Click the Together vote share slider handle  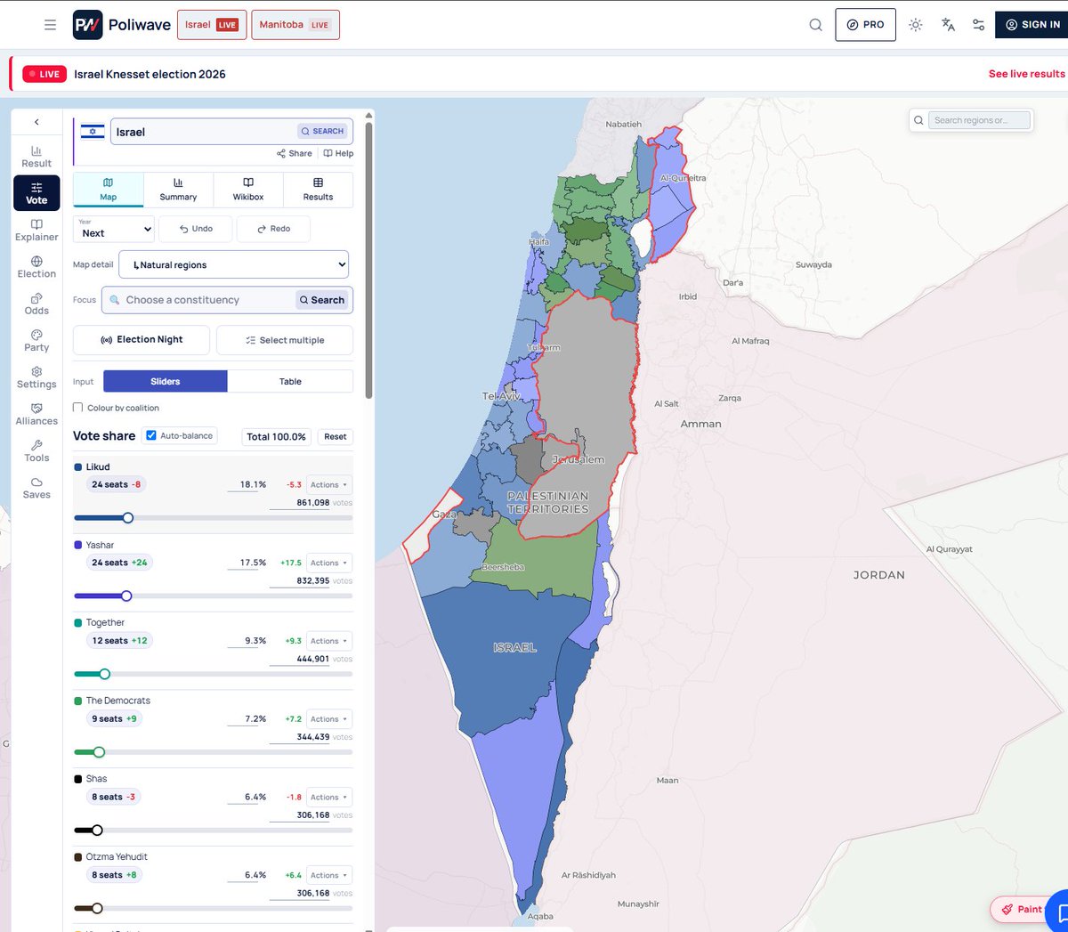tap(105, 674)
